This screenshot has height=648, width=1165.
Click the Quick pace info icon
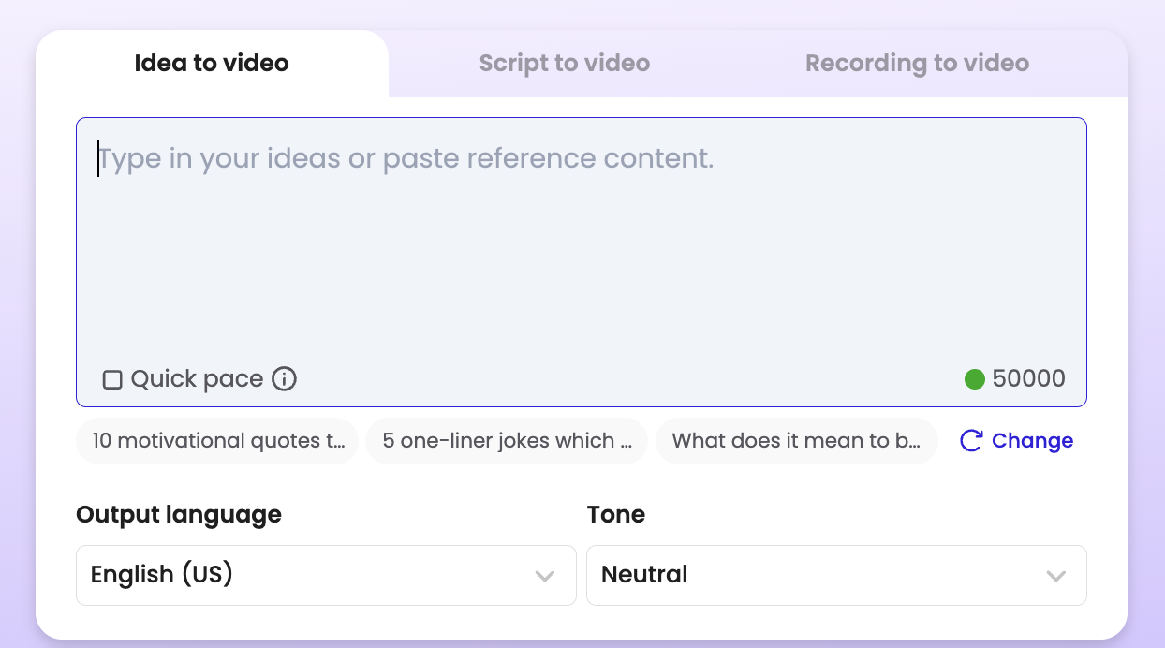[x=284, y=379]
